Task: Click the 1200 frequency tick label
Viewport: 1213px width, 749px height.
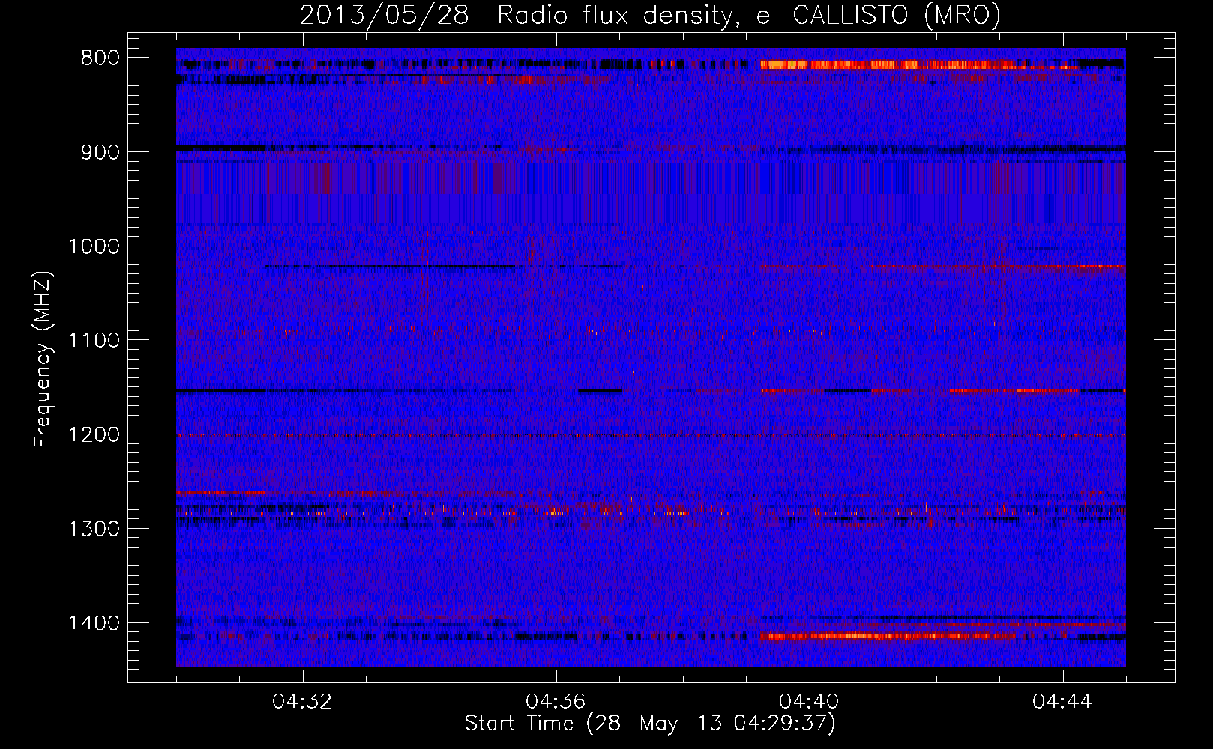Action: pyautogui.click(x=94, y=434)
